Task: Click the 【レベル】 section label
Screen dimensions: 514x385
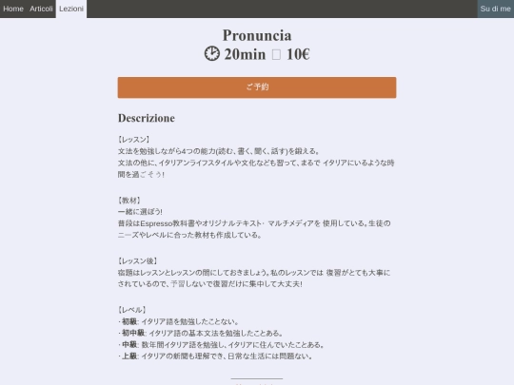Action: point(131,310)
